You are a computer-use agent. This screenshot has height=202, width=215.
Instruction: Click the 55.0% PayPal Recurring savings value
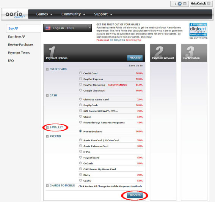(139, 85)
